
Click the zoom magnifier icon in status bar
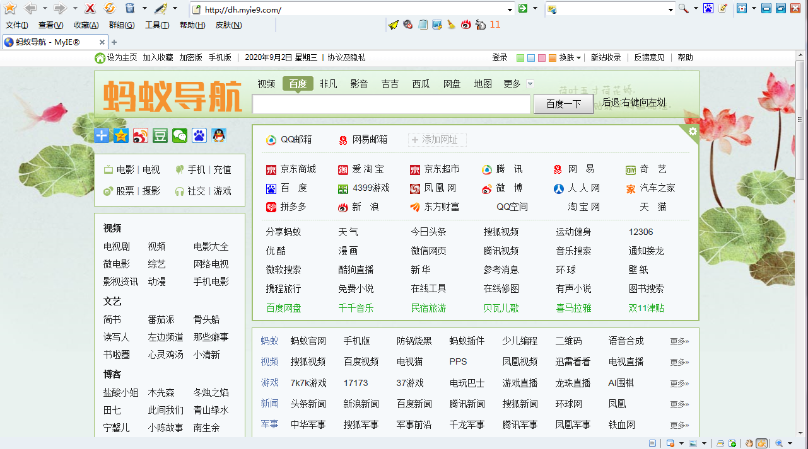click(779, 443)
